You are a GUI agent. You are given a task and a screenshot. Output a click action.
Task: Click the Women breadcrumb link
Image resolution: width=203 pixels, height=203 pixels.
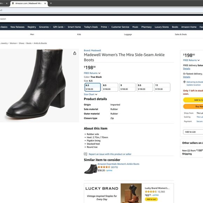[13, 43]
